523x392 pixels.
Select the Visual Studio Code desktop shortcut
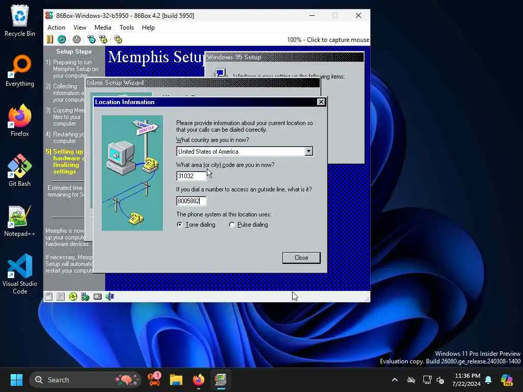(20, 274)
